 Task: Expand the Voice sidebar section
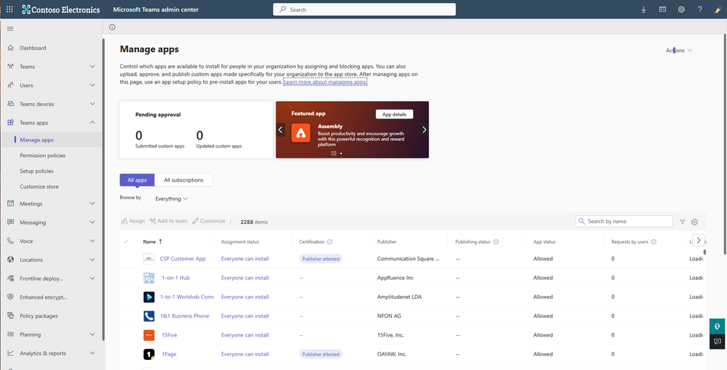click(x=93, y=241)
